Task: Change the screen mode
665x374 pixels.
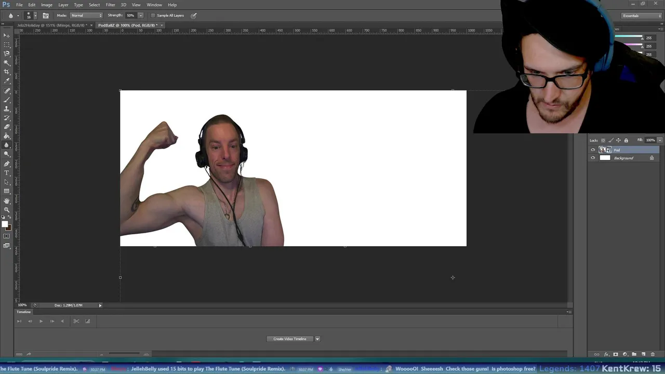Action: (7, 246)
